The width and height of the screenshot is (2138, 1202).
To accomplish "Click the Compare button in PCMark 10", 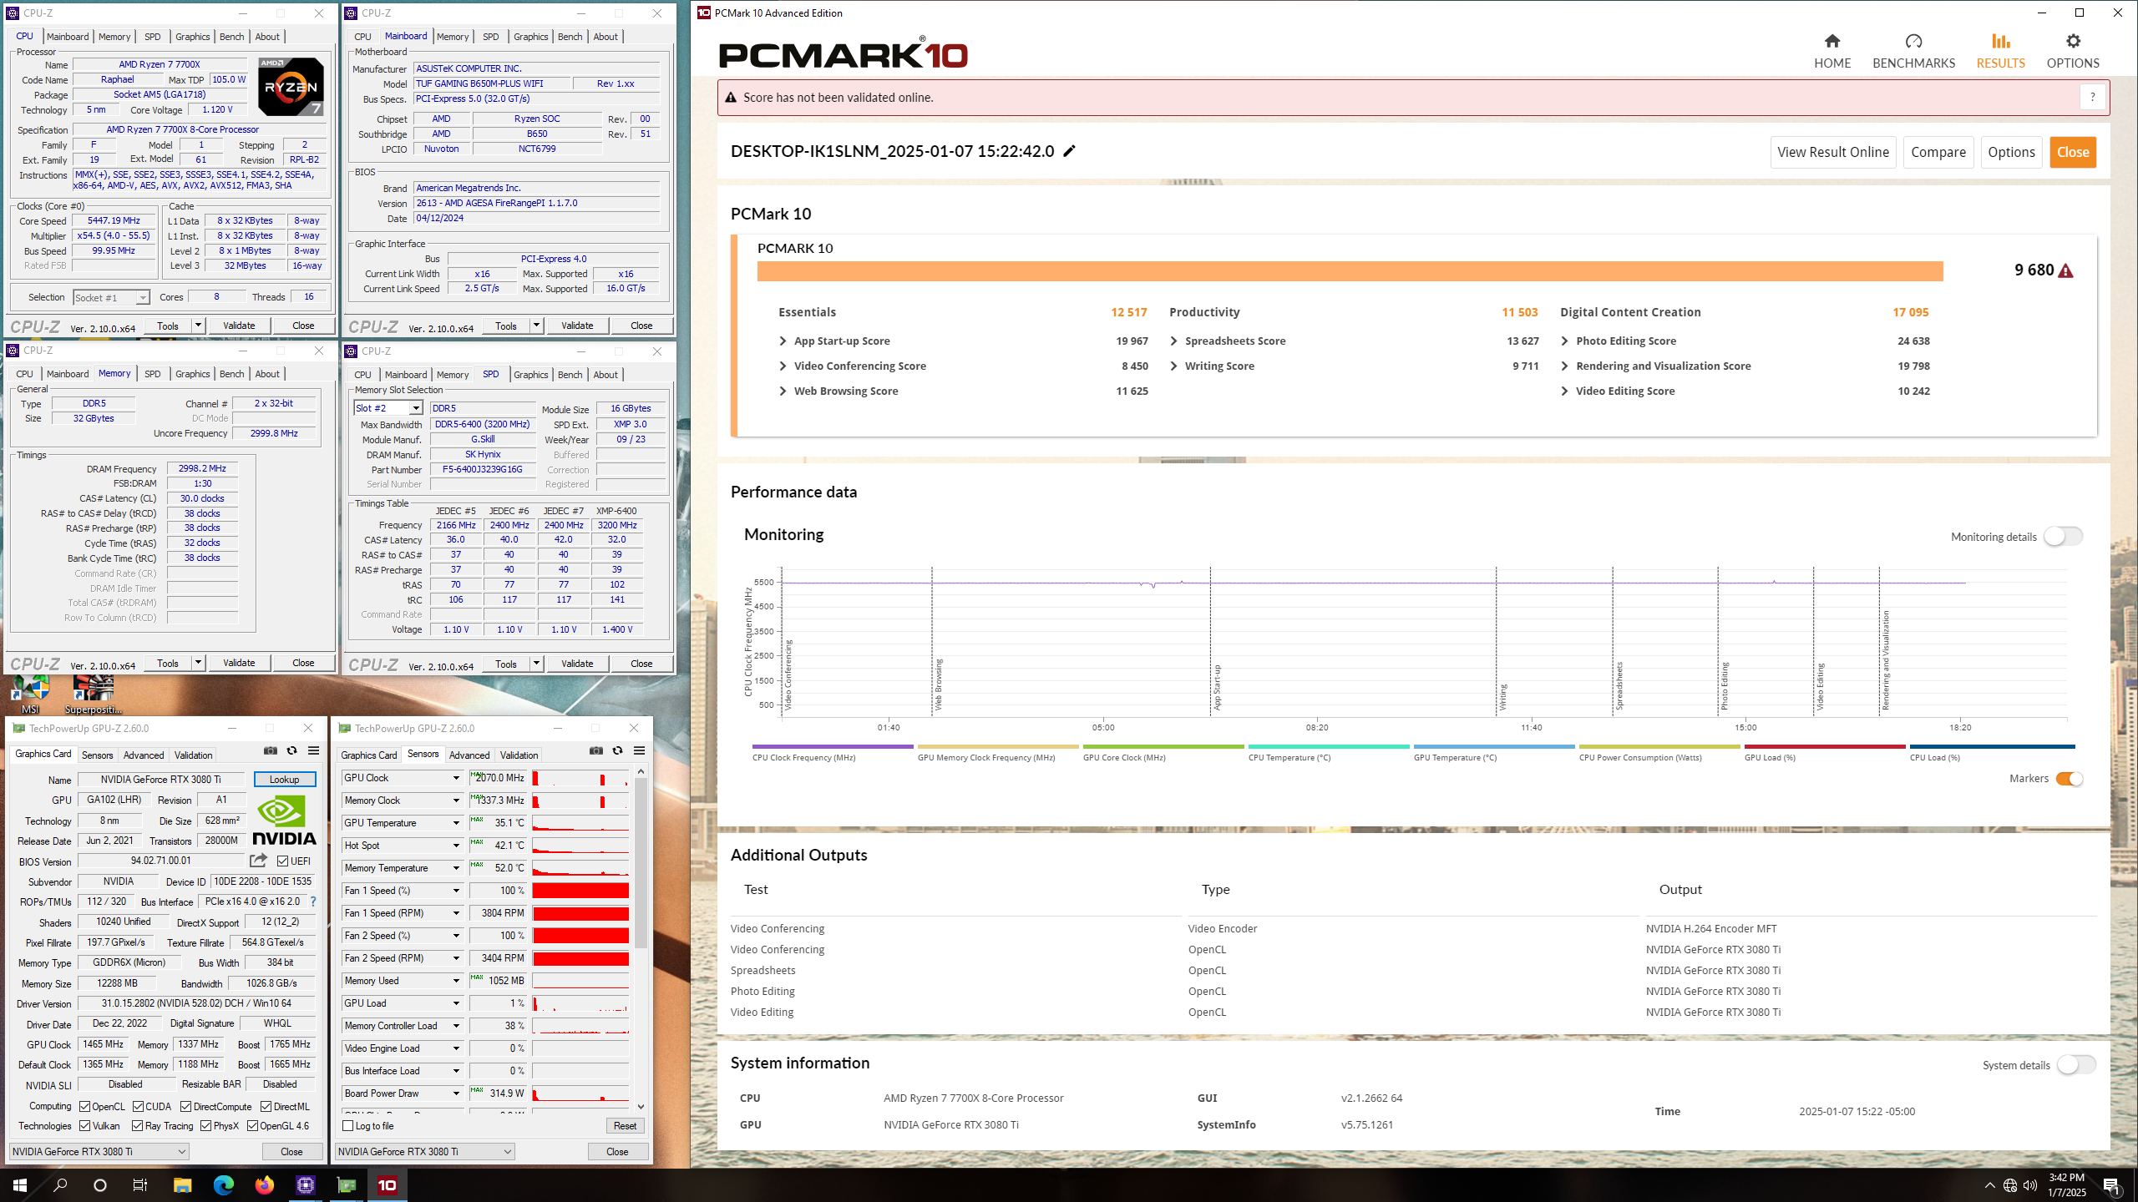I will [1938, 152].
